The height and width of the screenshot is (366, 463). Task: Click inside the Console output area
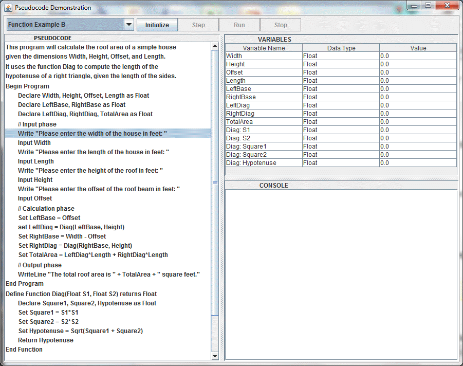point(341,274)
